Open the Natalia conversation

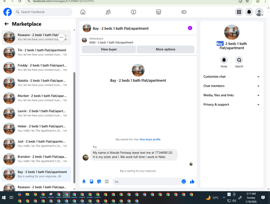(36, 83)
